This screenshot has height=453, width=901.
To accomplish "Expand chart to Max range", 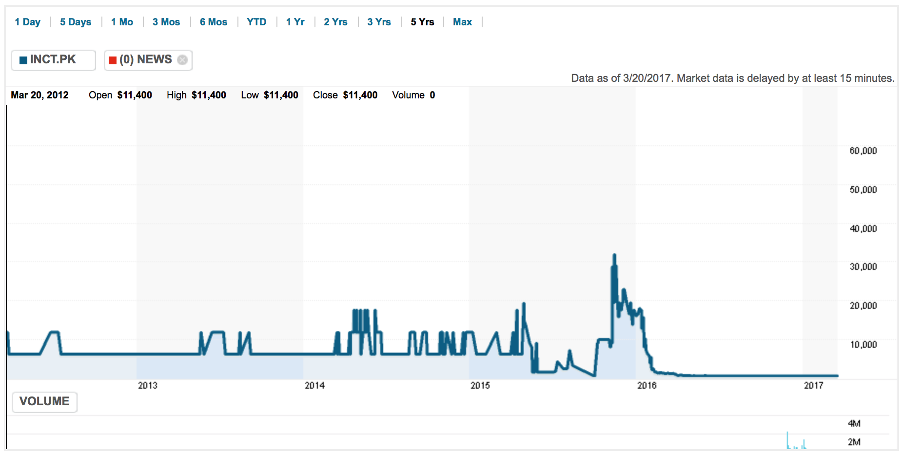I will click(x=462, y=22).
